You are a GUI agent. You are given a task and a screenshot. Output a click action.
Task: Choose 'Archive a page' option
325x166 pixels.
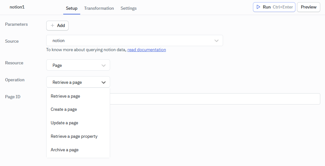(64, 150)
